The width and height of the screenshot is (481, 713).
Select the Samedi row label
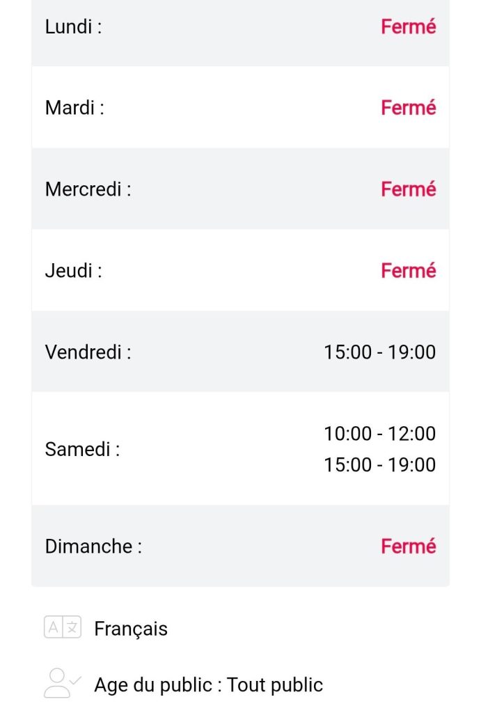(x=82, y=449)
